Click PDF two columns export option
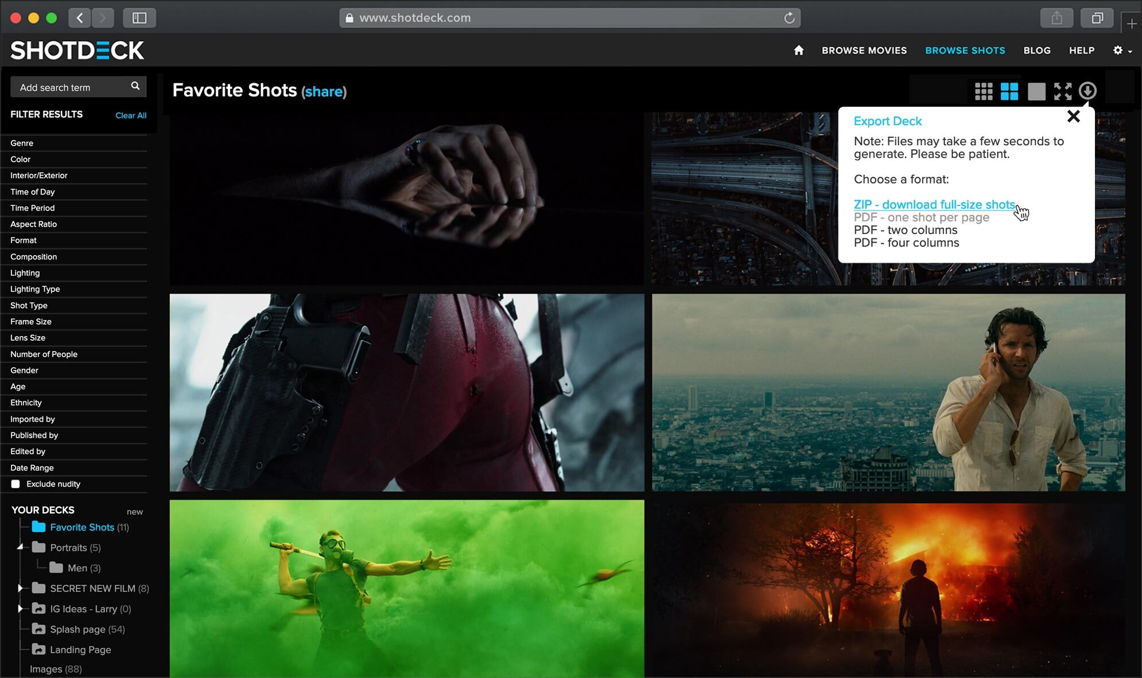 pyautogui.click(x=906, y=230)
